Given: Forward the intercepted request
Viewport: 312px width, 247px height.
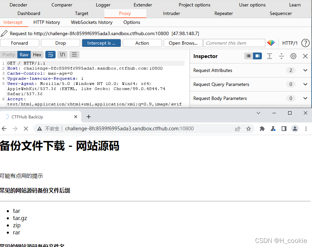Looking at the screenshot, I should [x=19, y=43].
